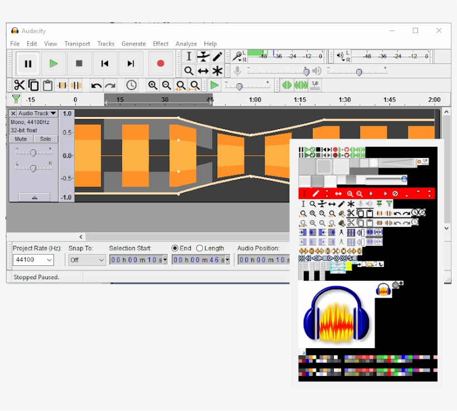Select the Multi-Tool asterisk
Screen dimensions: 457x411
[x=217, y=71]
